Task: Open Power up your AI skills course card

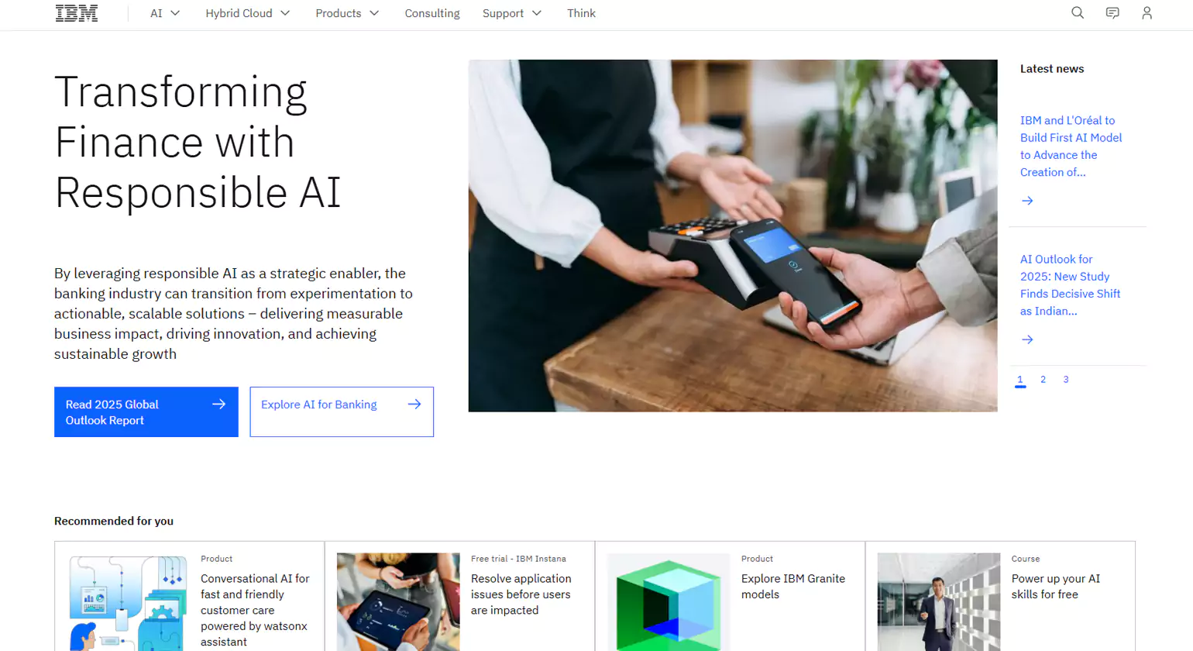Action: (1000, 597)
